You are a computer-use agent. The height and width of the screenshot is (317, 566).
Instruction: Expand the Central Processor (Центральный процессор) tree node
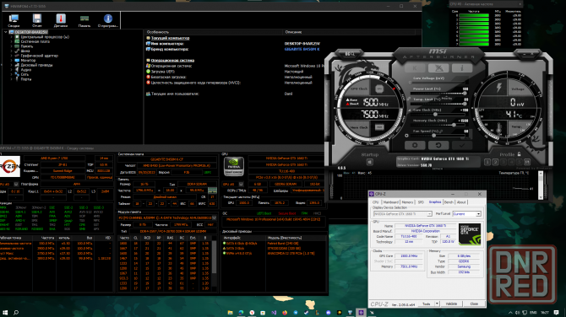click(11, 37)
